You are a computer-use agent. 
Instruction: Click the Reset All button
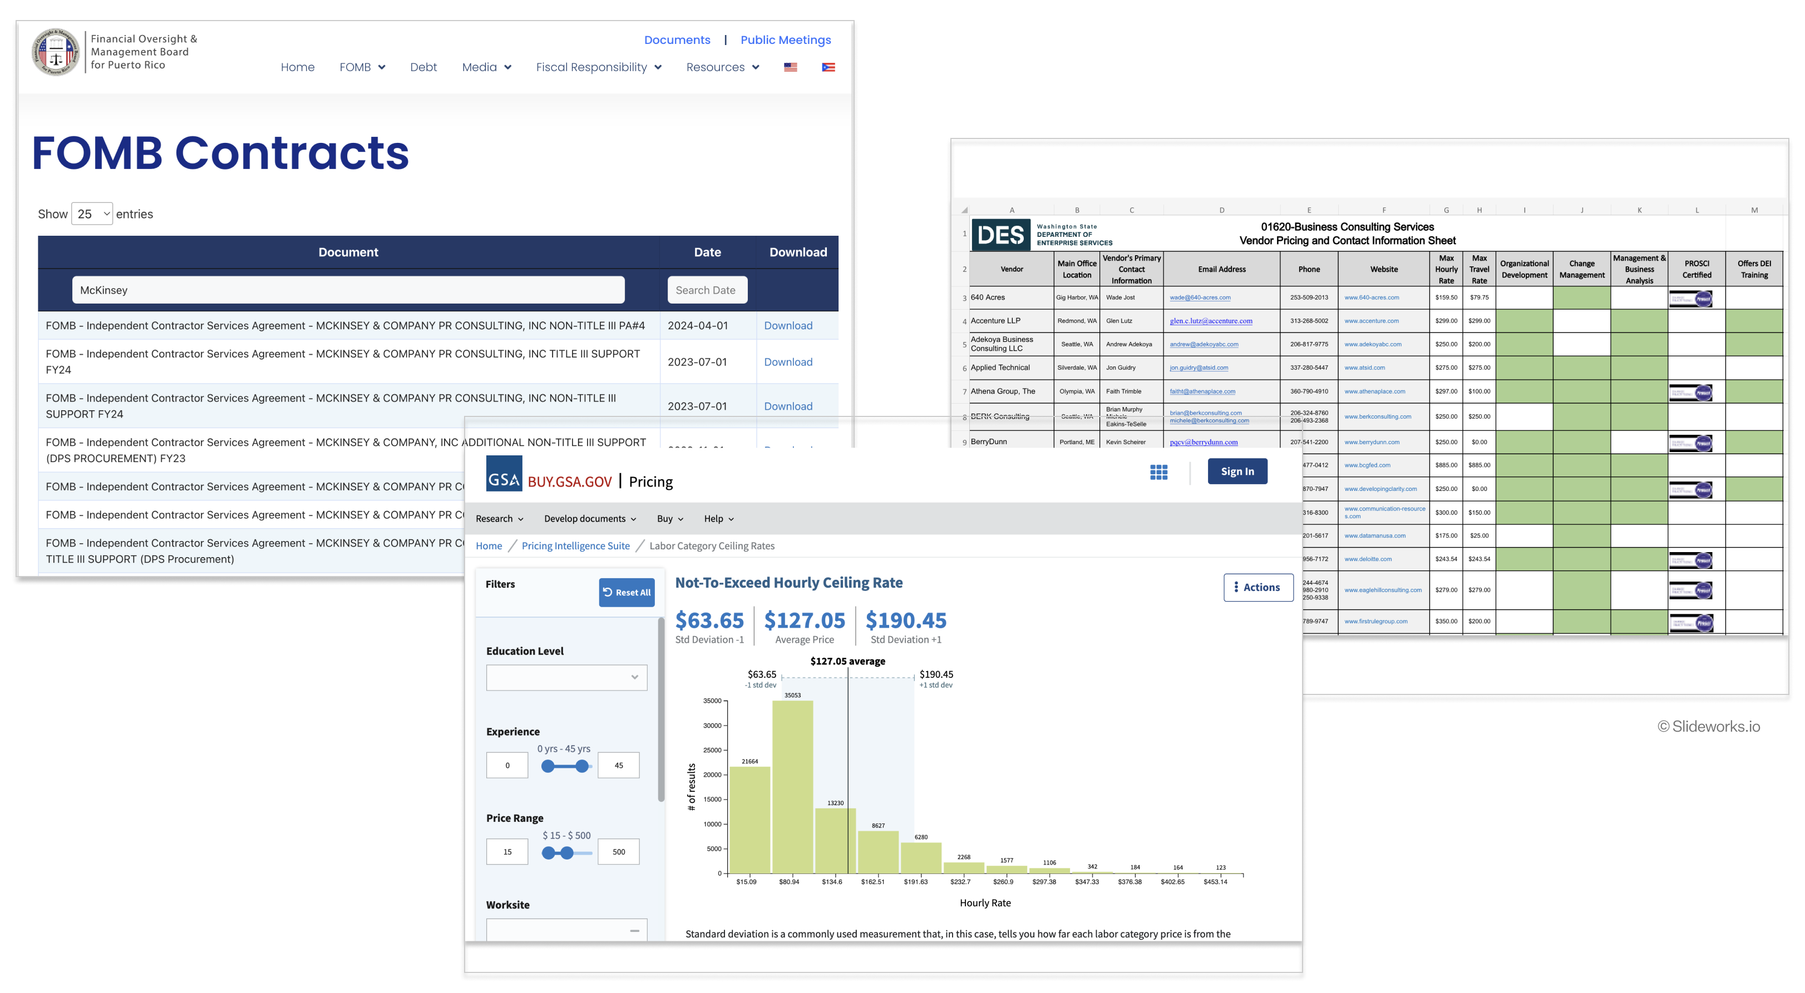(627, 593)
